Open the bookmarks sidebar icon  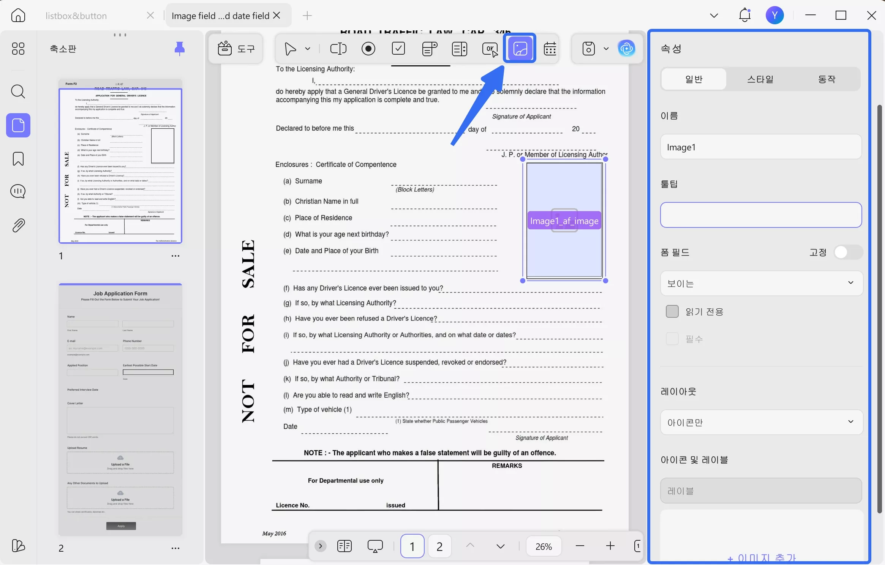click(x=18, y=159)
